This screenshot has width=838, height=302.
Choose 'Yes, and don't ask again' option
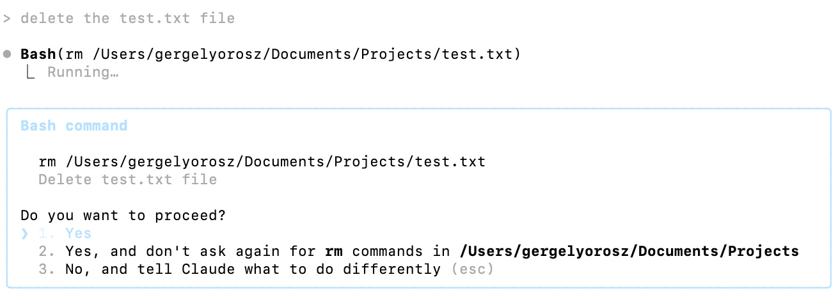tap(418, 251)
